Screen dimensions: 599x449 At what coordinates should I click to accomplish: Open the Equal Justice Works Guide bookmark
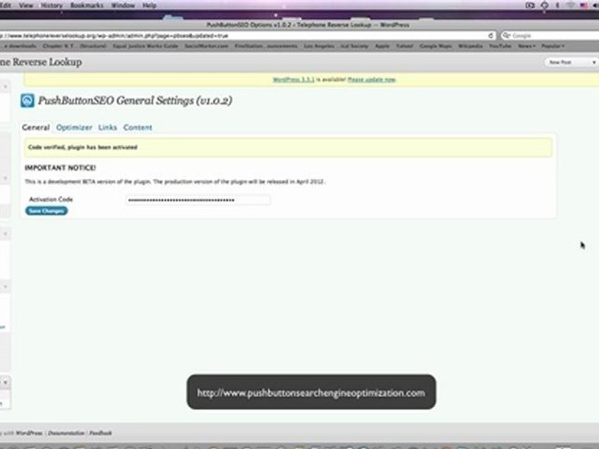tap(145, 46)
